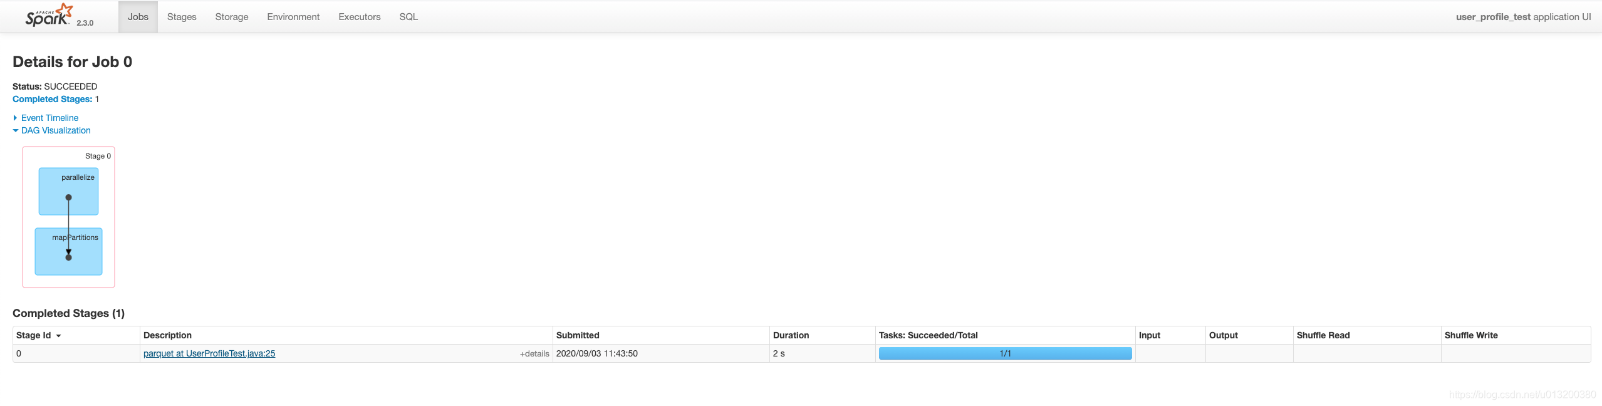Open parquet at UserProfileTest.java:25 link
The height and width of the screenshot is (406, 1602).
point(209,353)
